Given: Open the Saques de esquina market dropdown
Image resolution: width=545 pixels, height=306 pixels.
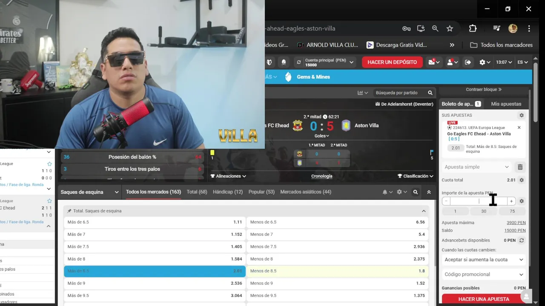Looking at the screenshot, I should click(89, 192).
